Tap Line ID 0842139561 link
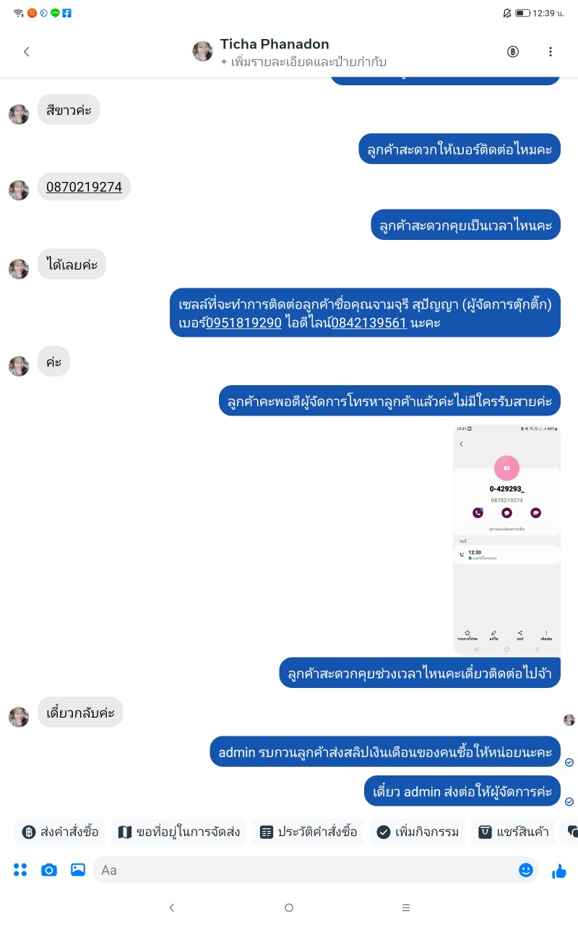 (x=368, y=323)
